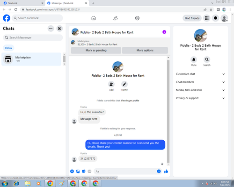Click the listing photo in side panel
The height and width of the screenshot is (187, 234).
tap(200, 36)
